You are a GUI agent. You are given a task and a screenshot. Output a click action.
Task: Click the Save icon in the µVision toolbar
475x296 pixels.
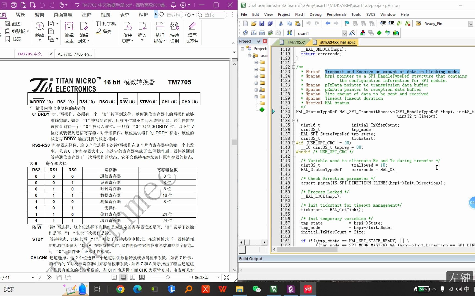pyautogui.click(x=262, y=24)
